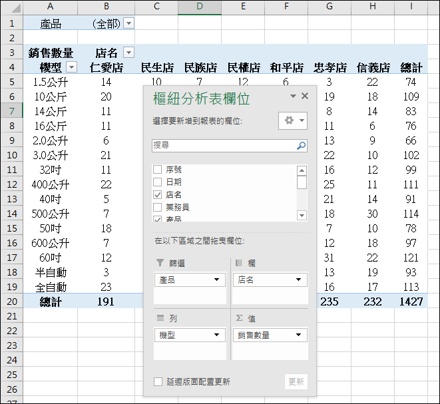
Task: Open the 銷售數量 values area dropdown
Action: 298,335
